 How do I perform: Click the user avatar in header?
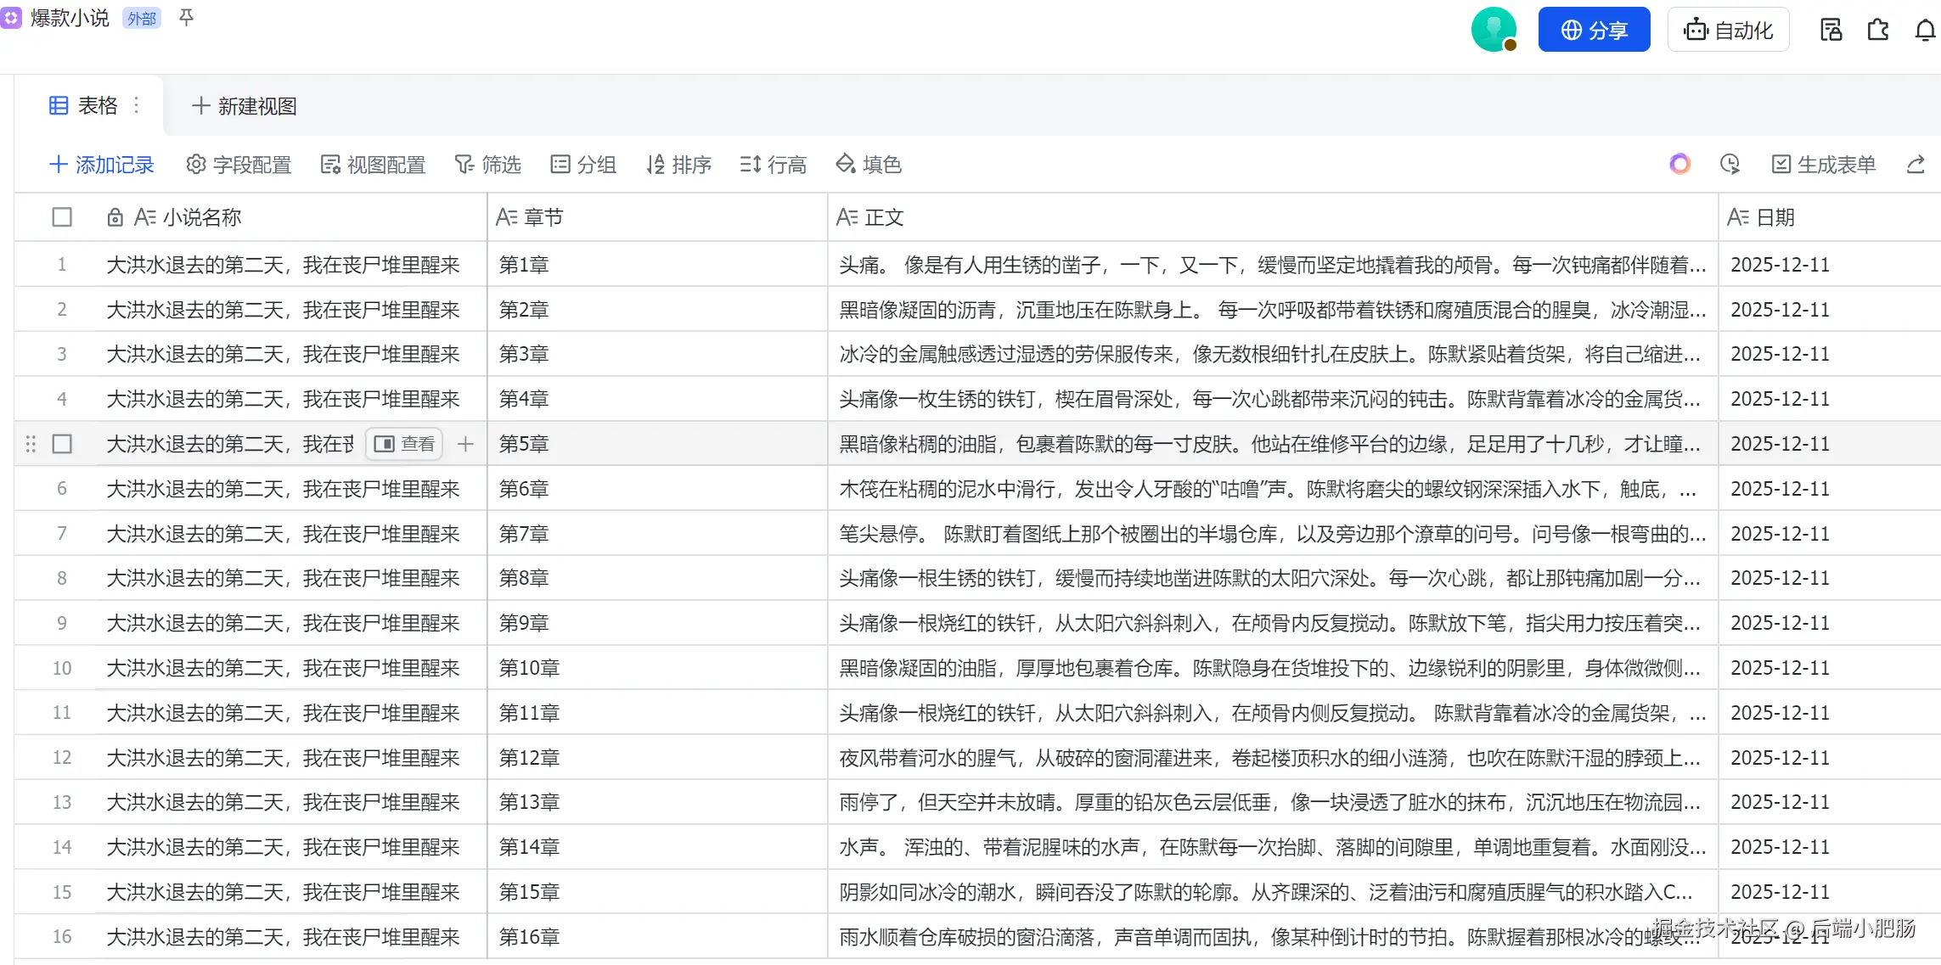(x=1494, y=30)
